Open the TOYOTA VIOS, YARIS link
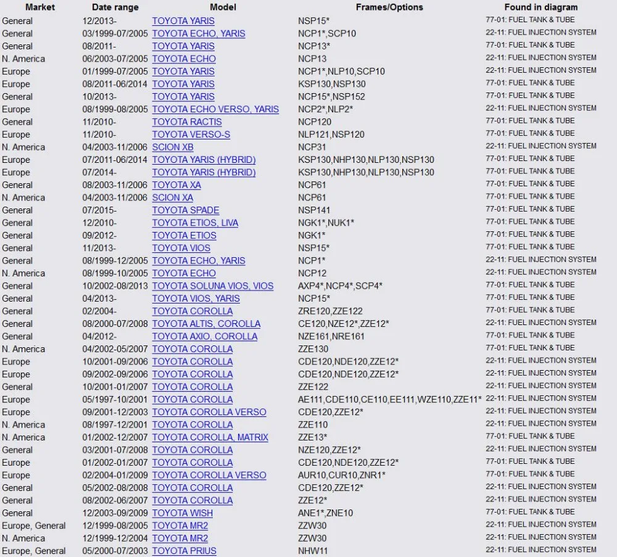This screenshot has height=557, width=617. pos(196,299)
